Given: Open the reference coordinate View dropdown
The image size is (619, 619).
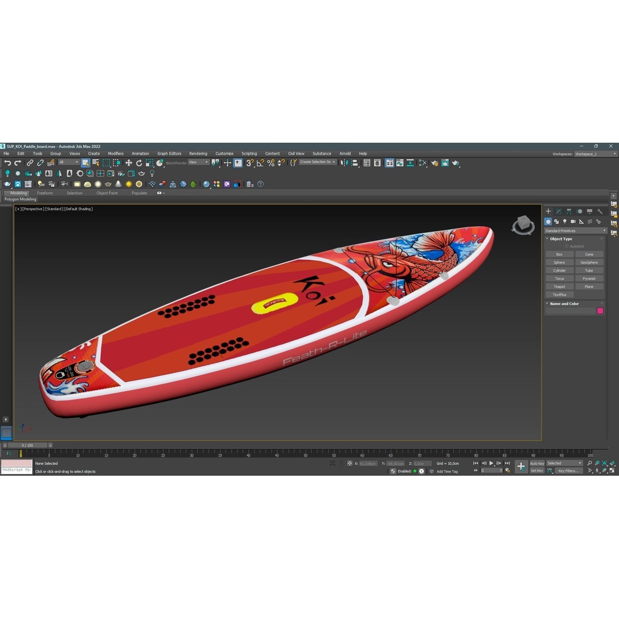Looking at the screenshot, I should pos(198,162).
